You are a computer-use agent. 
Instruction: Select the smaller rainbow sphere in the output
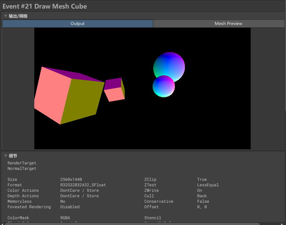tap(163, 87)
